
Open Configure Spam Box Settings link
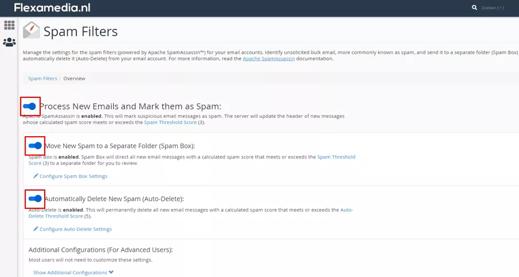[x=73, y=176]
